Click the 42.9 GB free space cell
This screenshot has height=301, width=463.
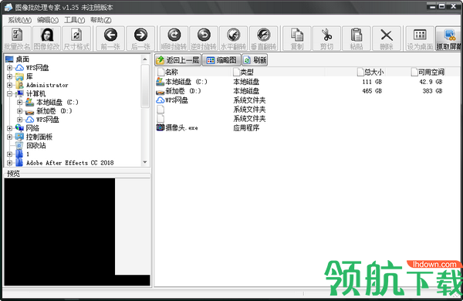pos(431,82)
